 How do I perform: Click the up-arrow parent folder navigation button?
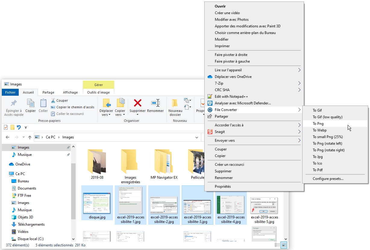(x=30, y=137)
